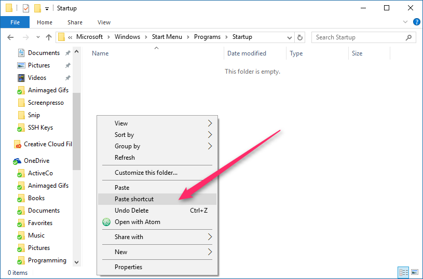Open the Sort by submenu
The width and height of the screenshot is (423, 279).
157,134
